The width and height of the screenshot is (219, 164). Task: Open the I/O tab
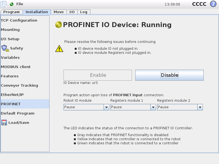(72, 12)
